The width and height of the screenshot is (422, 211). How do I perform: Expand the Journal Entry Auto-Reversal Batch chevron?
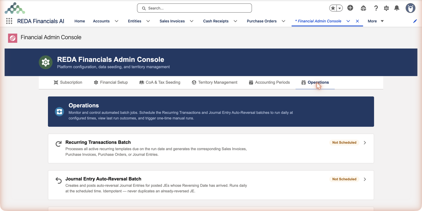[x=365, y=179]
